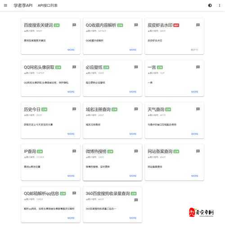Click the green status badge beside QQ邮箱解析qq信息

point(63,194)
